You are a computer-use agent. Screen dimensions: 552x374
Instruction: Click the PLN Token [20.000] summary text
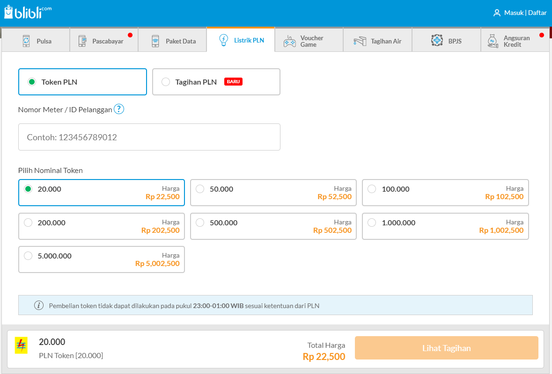click(x=71, y=355)
